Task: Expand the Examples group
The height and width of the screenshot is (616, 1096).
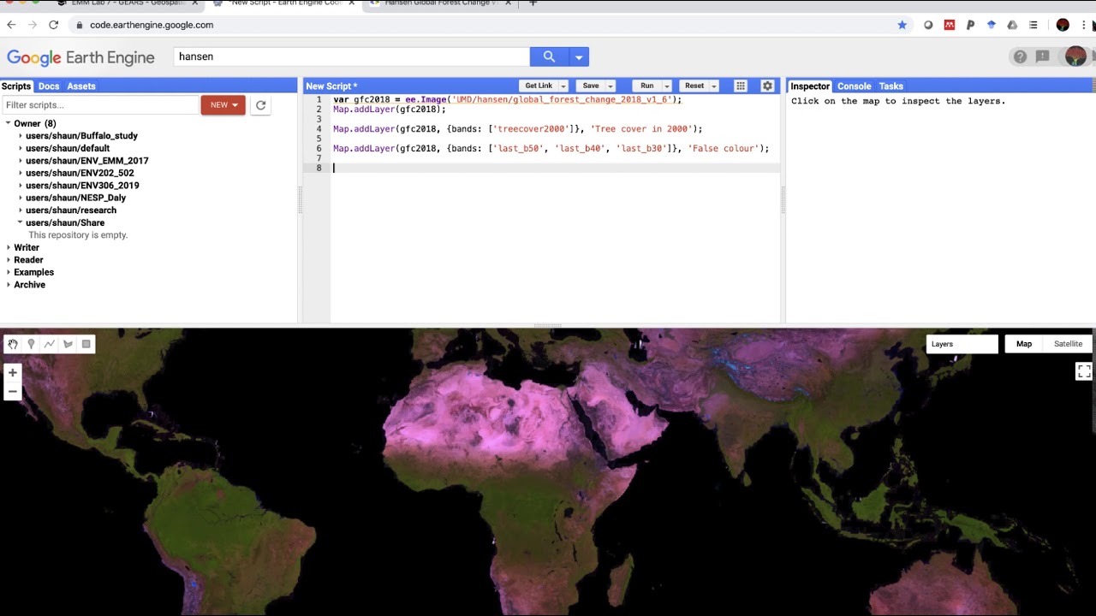Action: point(8,272)
